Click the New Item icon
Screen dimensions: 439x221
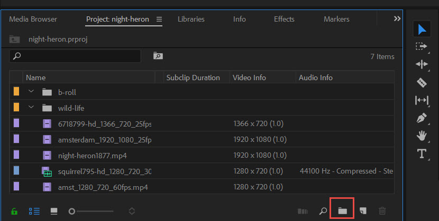click(x=363, y=210)
